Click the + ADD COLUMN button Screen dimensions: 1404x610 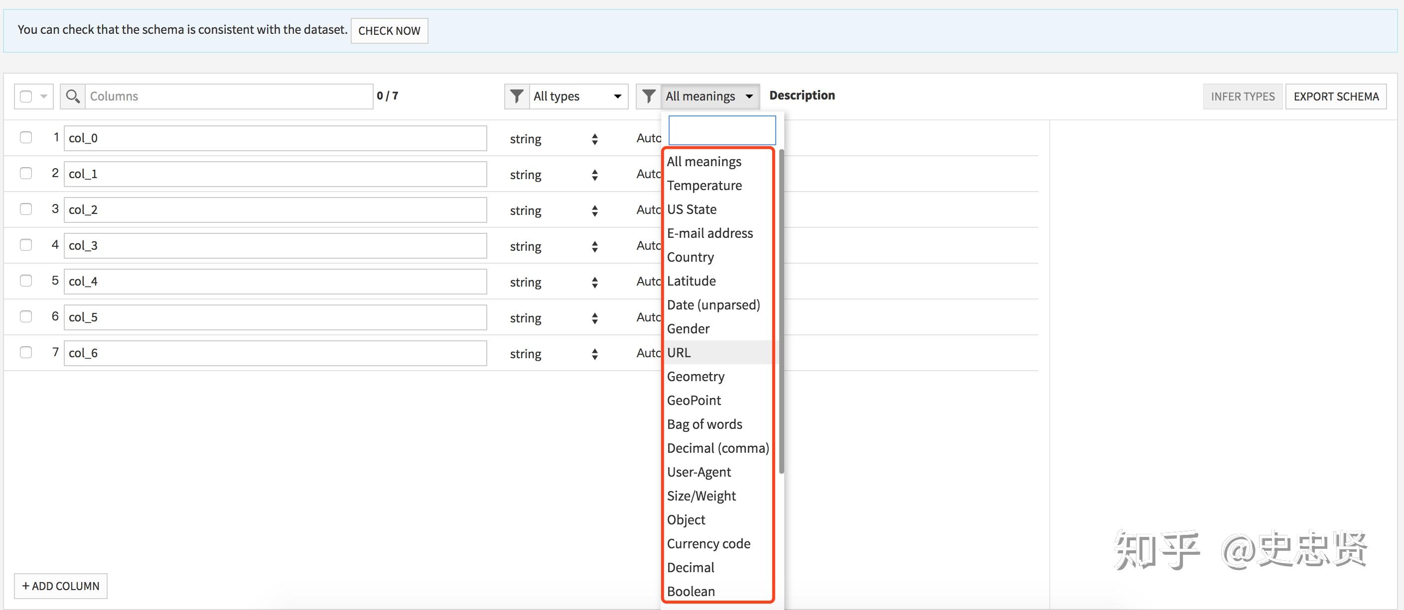click(x=60, y=586)
